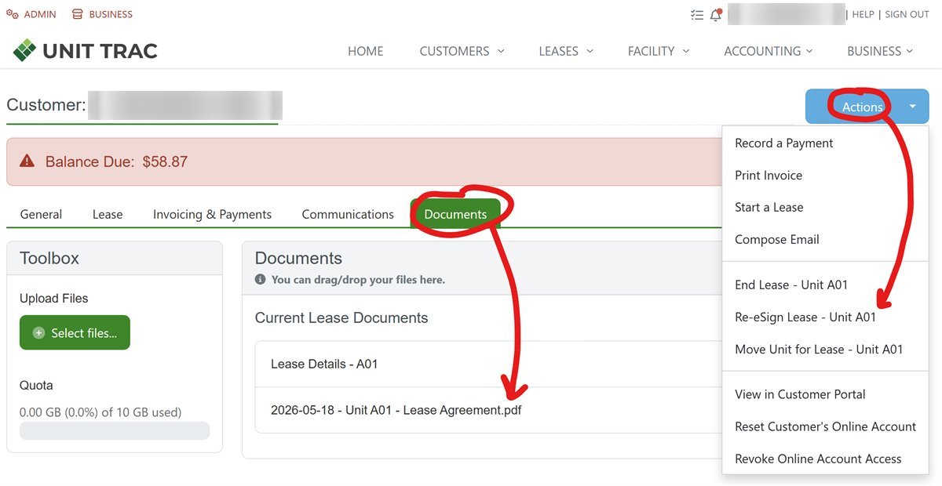Expand the CUSTOMERS navigation menu

click(x=462, y=51)
